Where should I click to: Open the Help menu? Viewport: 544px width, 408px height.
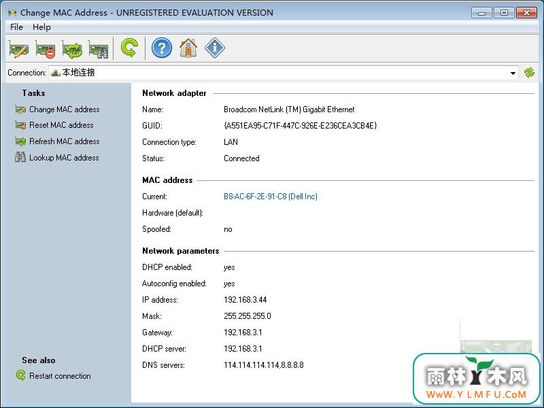coord(41,27)
